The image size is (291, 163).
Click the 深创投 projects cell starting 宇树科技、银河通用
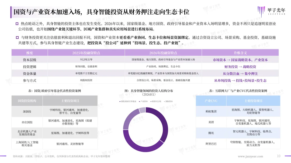[70, 111]
